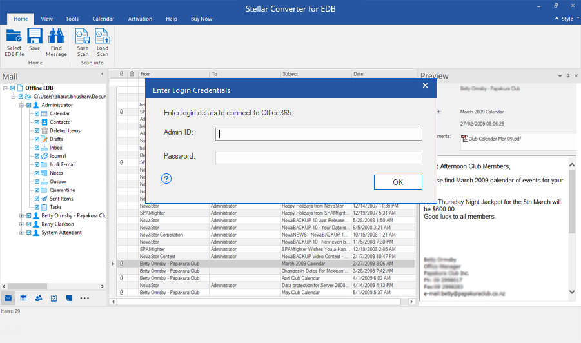Expand the Kerry Clarkson mailbox node
Image resolution: width=581 pixels, height=343 pixels.
[x=22, y=224]
